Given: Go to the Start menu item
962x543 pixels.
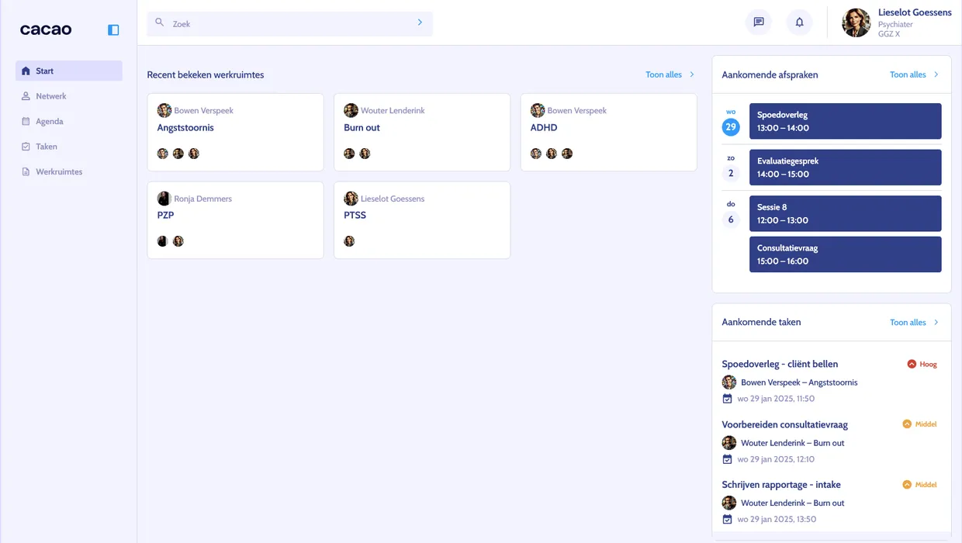Looking at the screenshot, I should [69, 71].
